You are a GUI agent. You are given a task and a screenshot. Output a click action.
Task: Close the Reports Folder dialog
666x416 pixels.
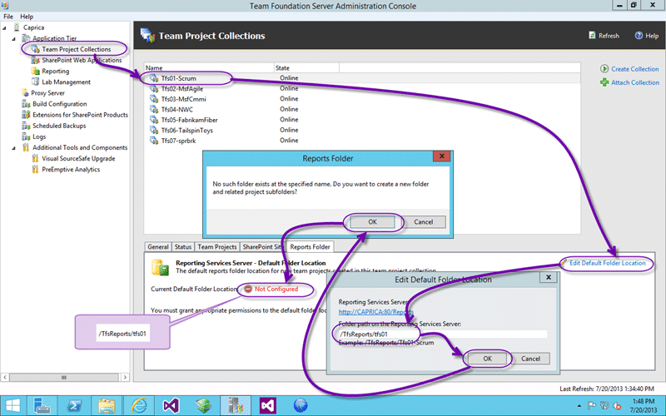point(442,156)
